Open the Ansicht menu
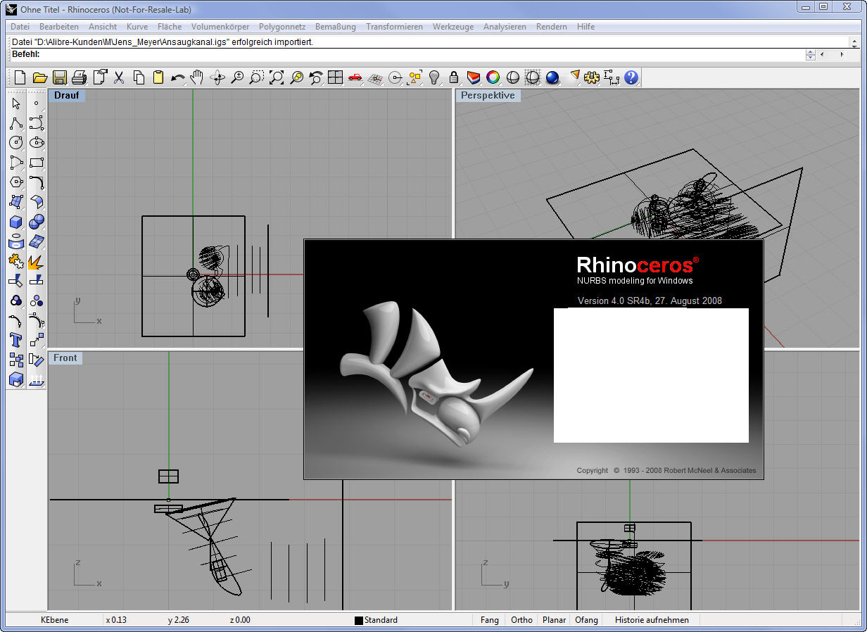867x632 pixels. point(103,27)
